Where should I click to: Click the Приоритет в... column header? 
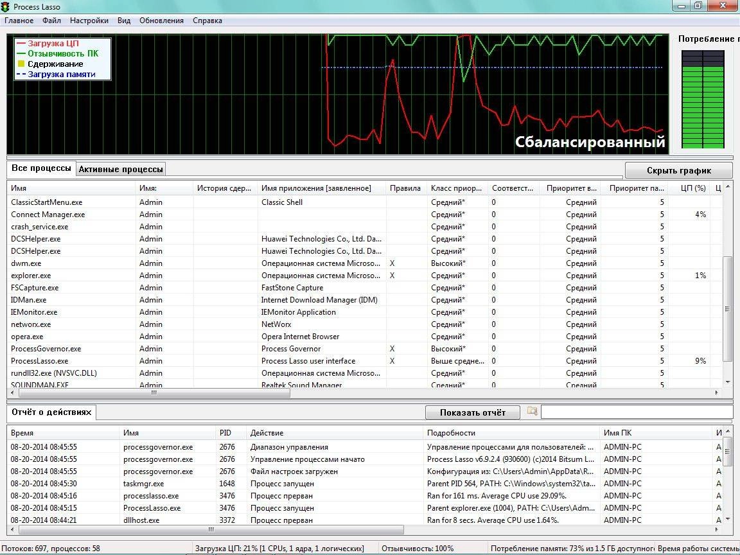click(570, 188)
